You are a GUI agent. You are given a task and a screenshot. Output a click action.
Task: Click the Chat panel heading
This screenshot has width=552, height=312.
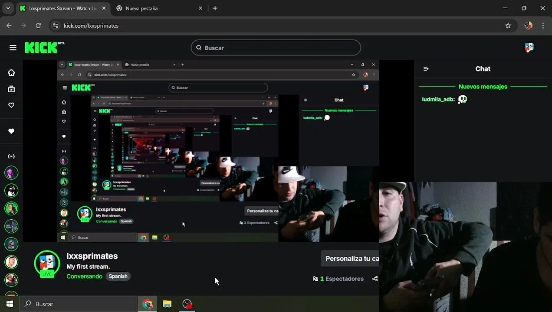click(x=483, y=69)
